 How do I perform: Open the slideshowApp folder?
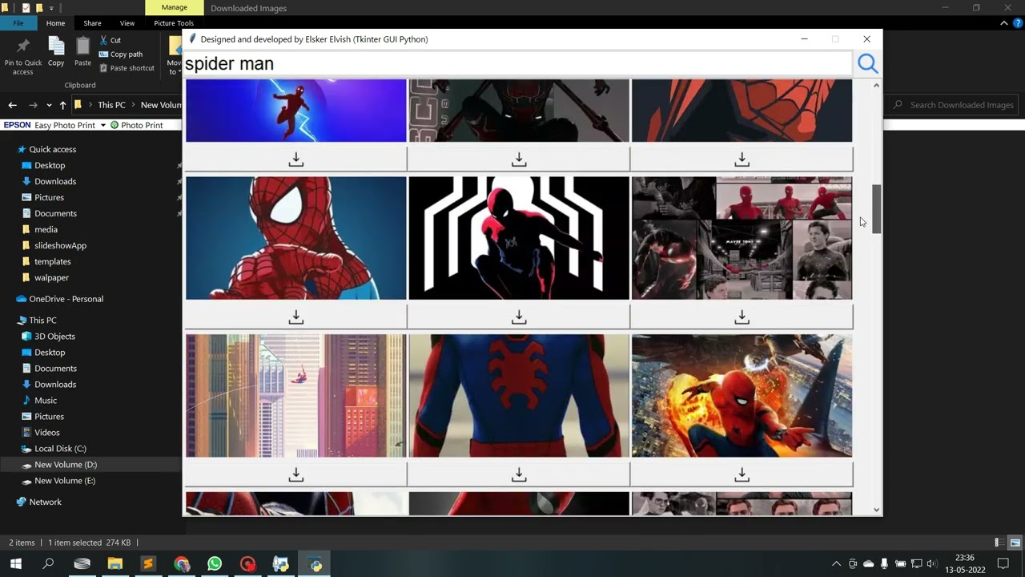click(x=60, y=245)
